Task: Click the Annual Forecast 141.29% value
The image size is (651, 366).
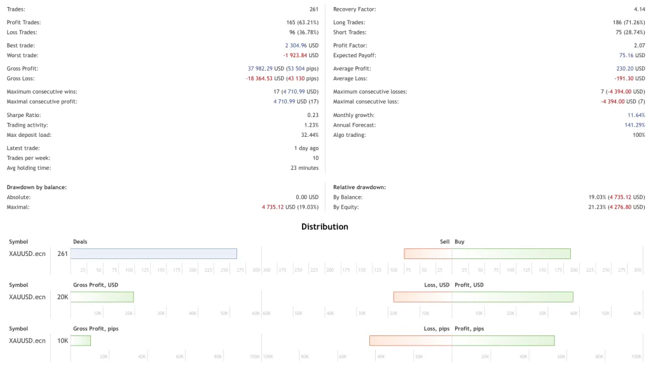Action: coord(634,125)
